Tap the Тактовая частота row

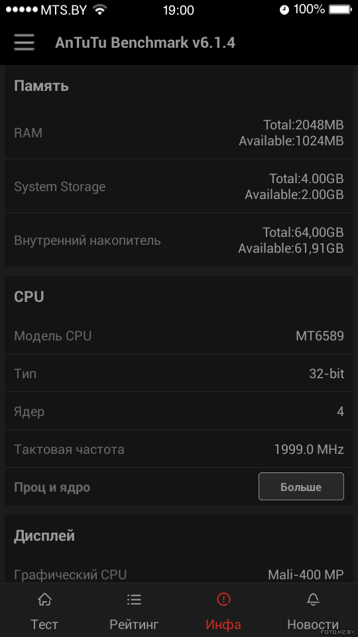coord(179,449)
